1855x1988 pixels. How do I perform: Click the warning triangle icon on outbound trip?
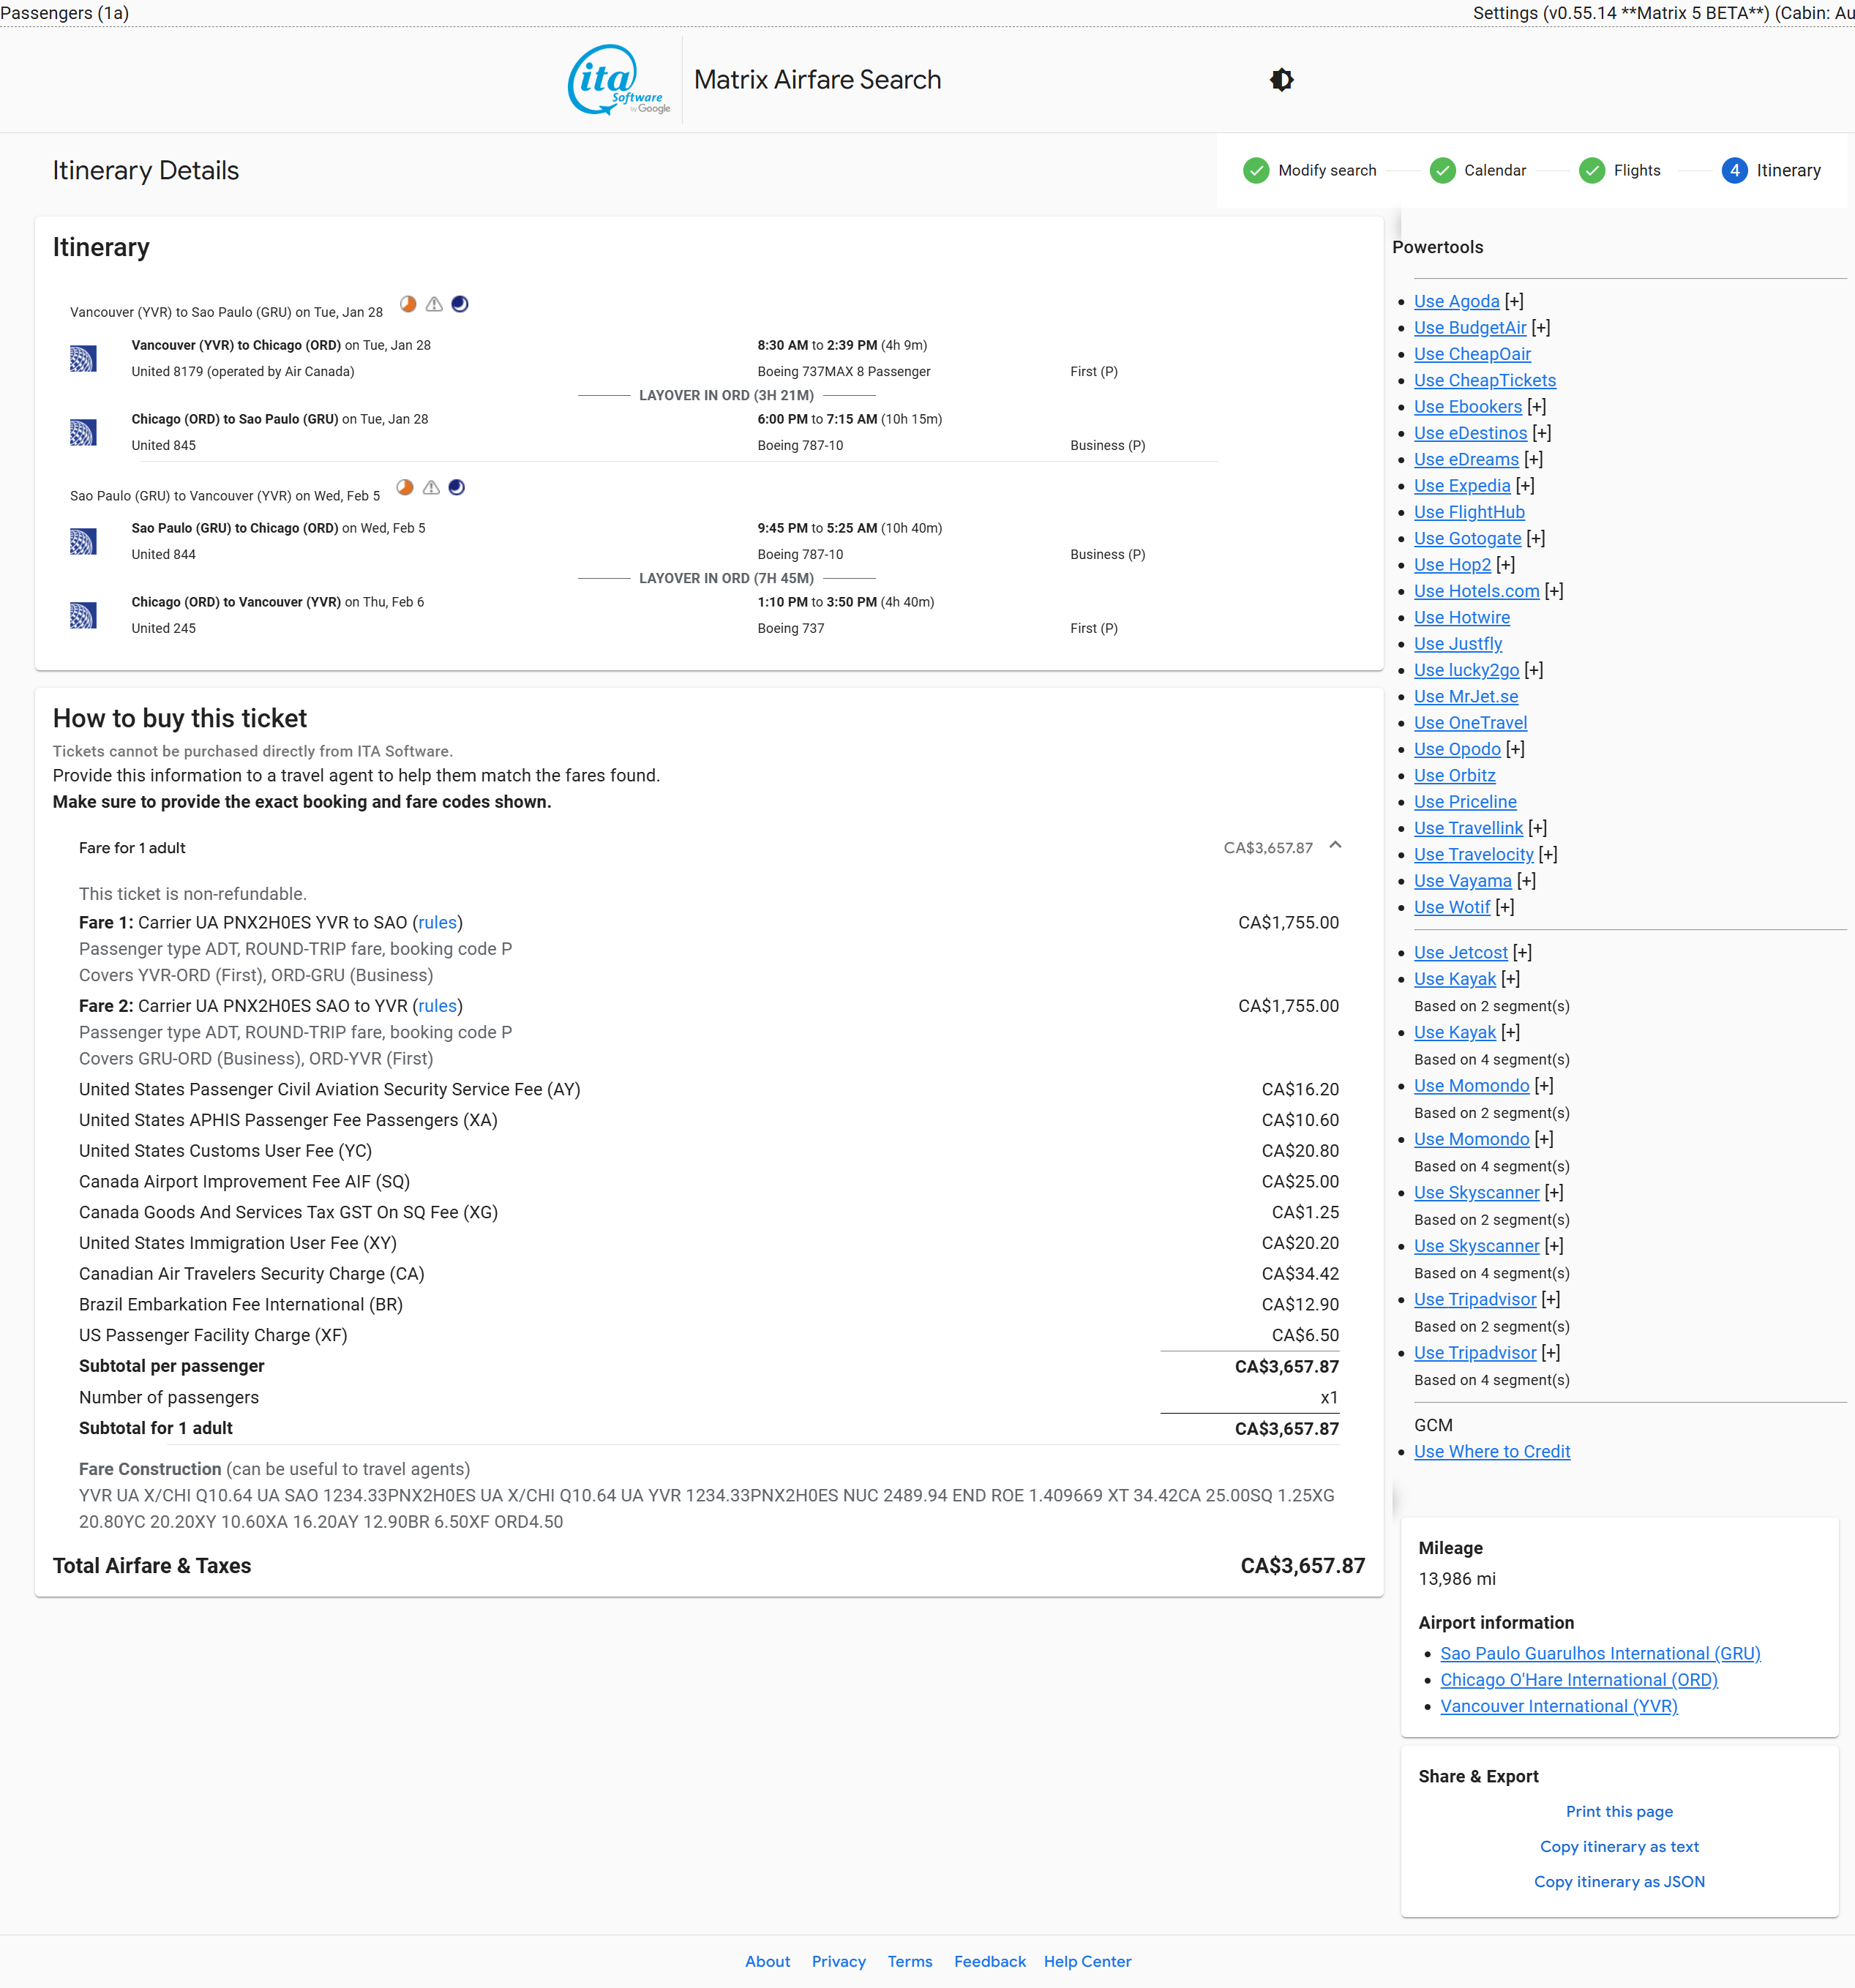click(434, 304)
